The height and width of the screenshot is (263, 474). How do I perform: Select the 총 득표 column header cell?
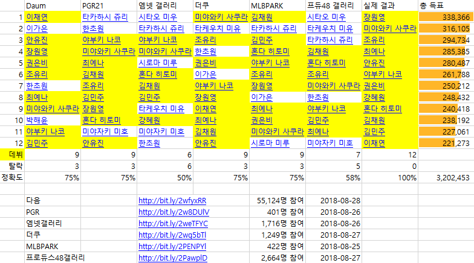[x=445, y=5]
